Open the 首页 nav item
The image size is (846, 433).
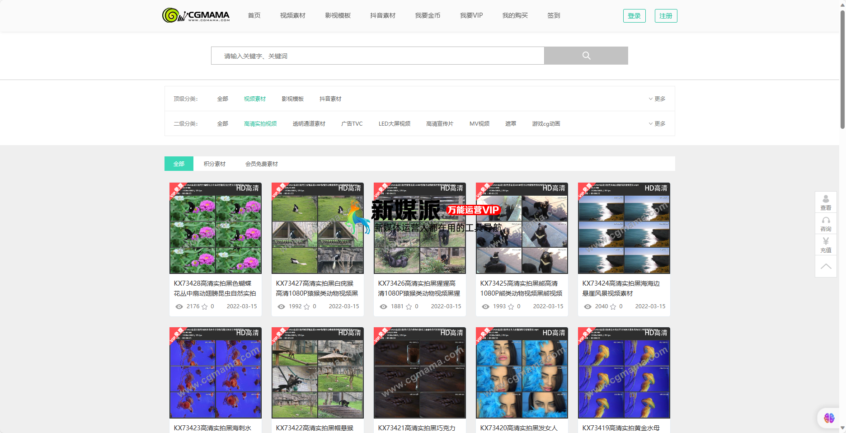click(254, 15)
